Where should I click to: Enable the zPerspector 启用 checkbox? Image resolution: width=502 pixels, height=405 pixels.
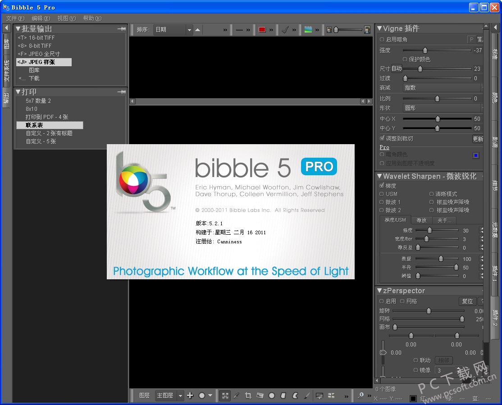(x=382, y=301)
